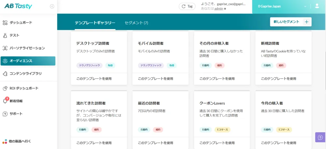The width and height of the screenshot is (326, 149).
Task: Open the purple help widget button
Action: click(320, 137)
